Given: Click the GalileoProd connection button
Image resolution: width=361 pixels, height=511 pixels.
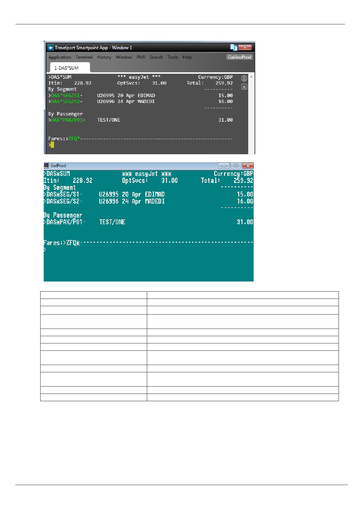Looking at the screenshot, I should tap(240, 57).
